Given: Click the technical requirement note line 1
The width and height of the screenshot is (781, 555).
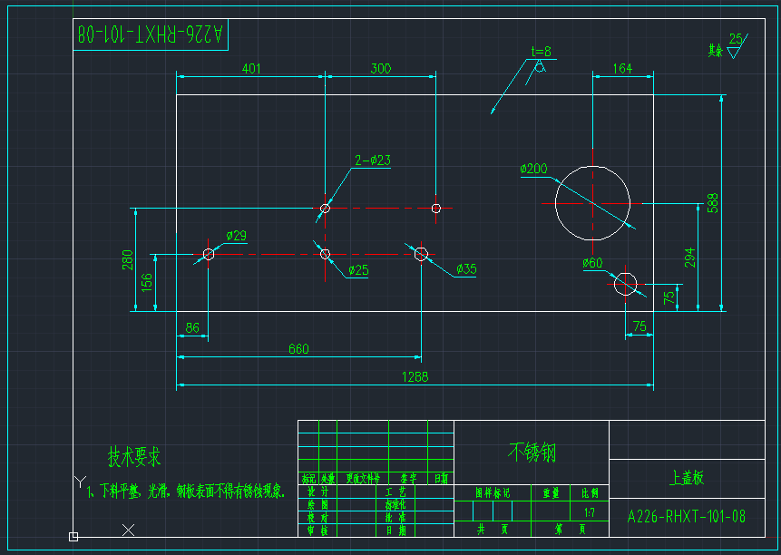Looking at the screenshot, I should click(186, 492).
